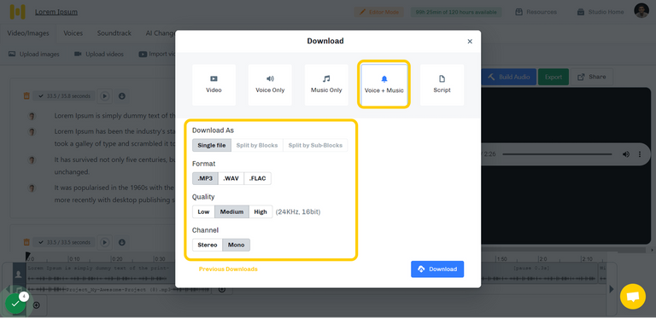
Task: Select the voice avatar on first paragraph
Action: pos(32,116)
